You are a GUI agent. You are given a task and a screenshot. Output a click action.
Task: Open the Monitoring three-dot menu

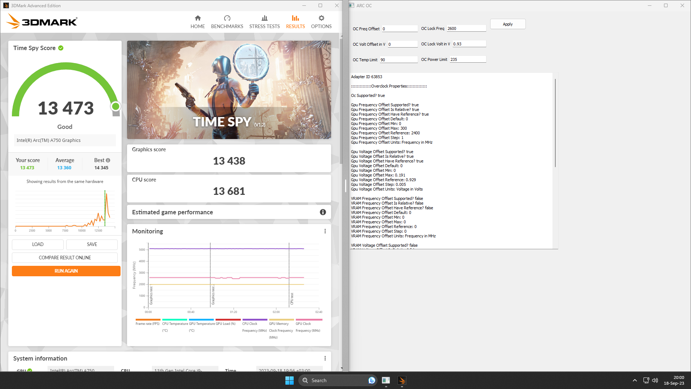[x=325, y=231]
